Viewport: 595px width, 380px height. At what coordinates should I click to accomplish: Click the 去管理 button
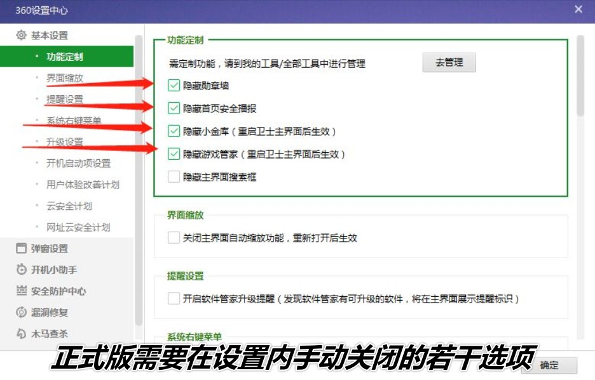coord(449,63)
